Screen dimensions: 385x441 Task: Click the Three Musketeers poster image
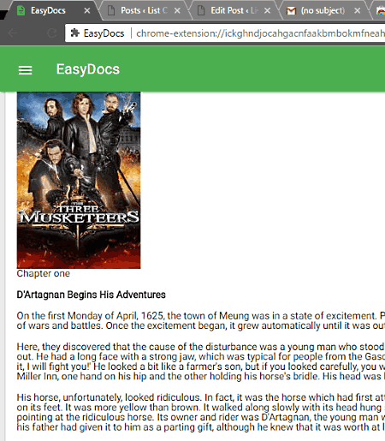pyautogui.click(x=79, y=180)
